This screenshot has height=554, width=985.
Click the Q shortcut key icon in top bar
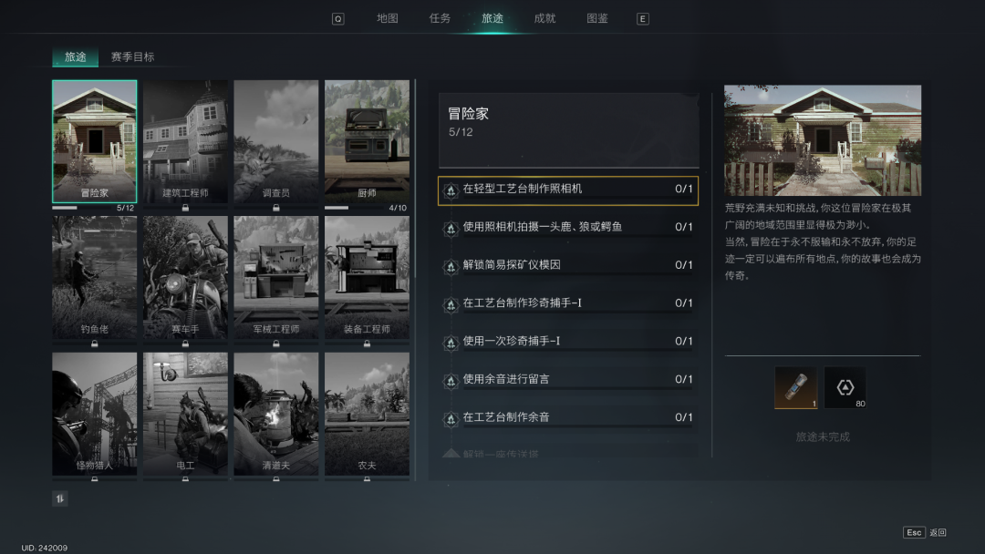337,17
